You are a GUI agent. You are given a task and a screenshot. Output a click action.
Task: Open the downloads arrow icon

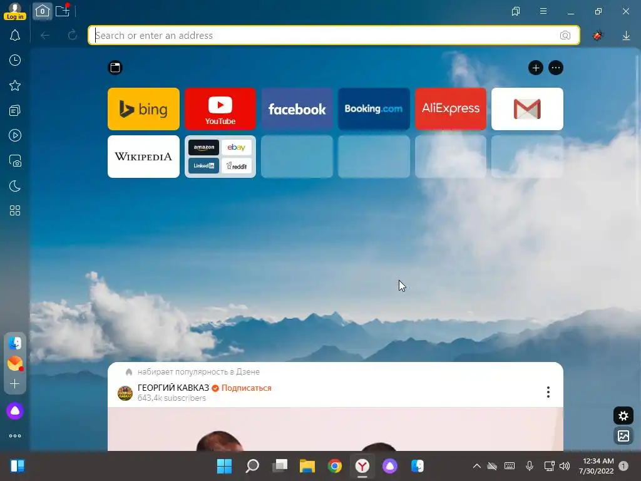pos(626,36)
